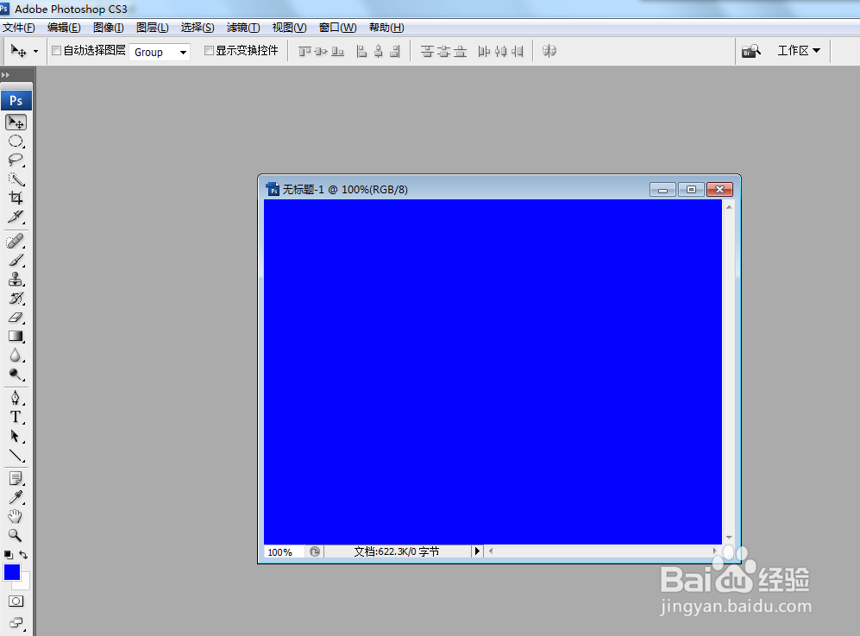Select the Crop tool

[x=16, y=198]
